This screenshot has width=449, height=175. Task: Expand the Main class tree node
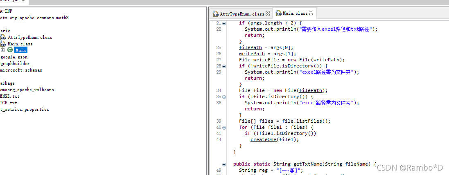[3, 50]
